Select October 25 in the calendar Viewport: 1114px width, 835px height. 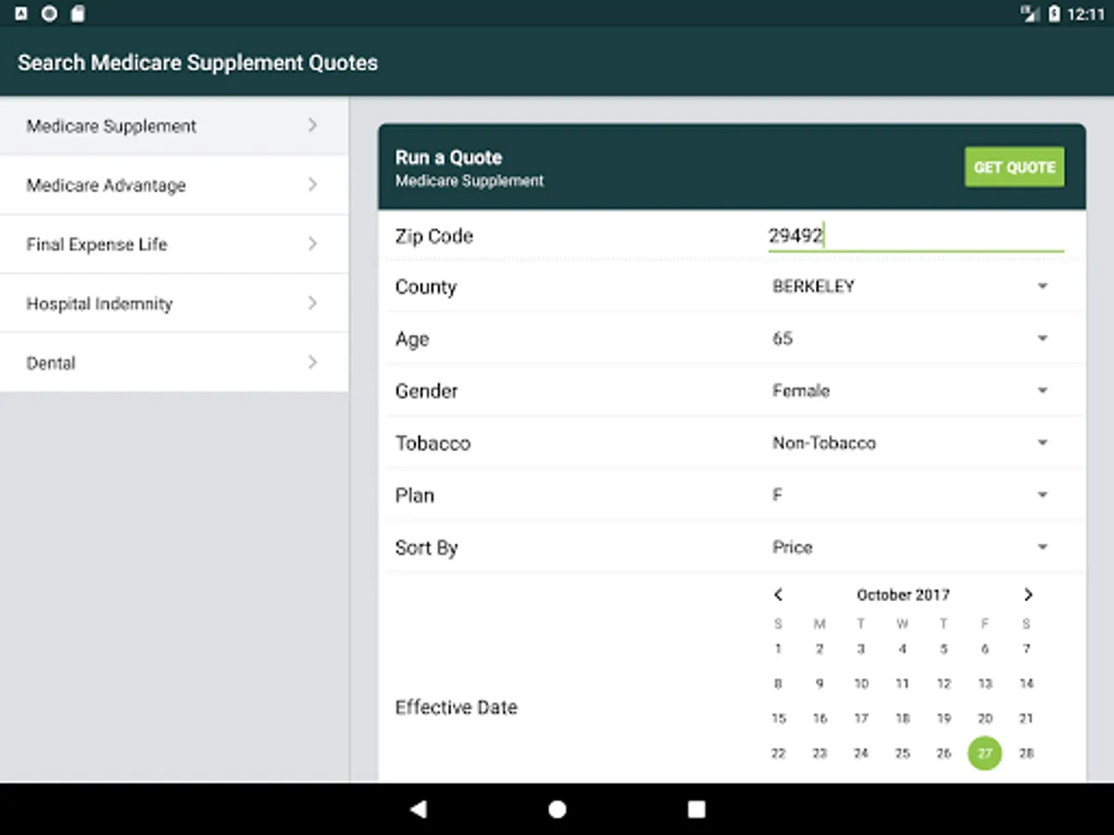point(902,753)
